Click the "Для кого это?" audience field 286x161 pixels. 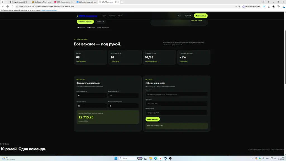177,103
